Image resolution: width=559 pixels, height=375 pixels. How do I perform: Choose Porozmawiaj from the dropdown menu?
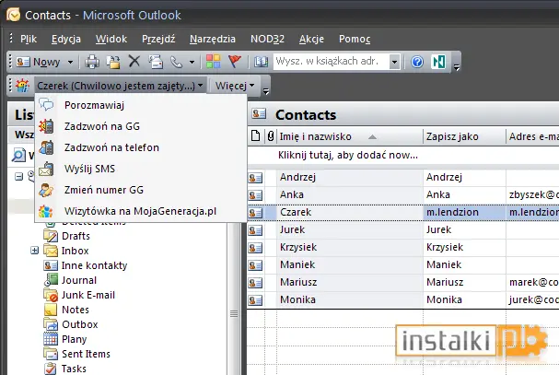(x=141, y=105)
